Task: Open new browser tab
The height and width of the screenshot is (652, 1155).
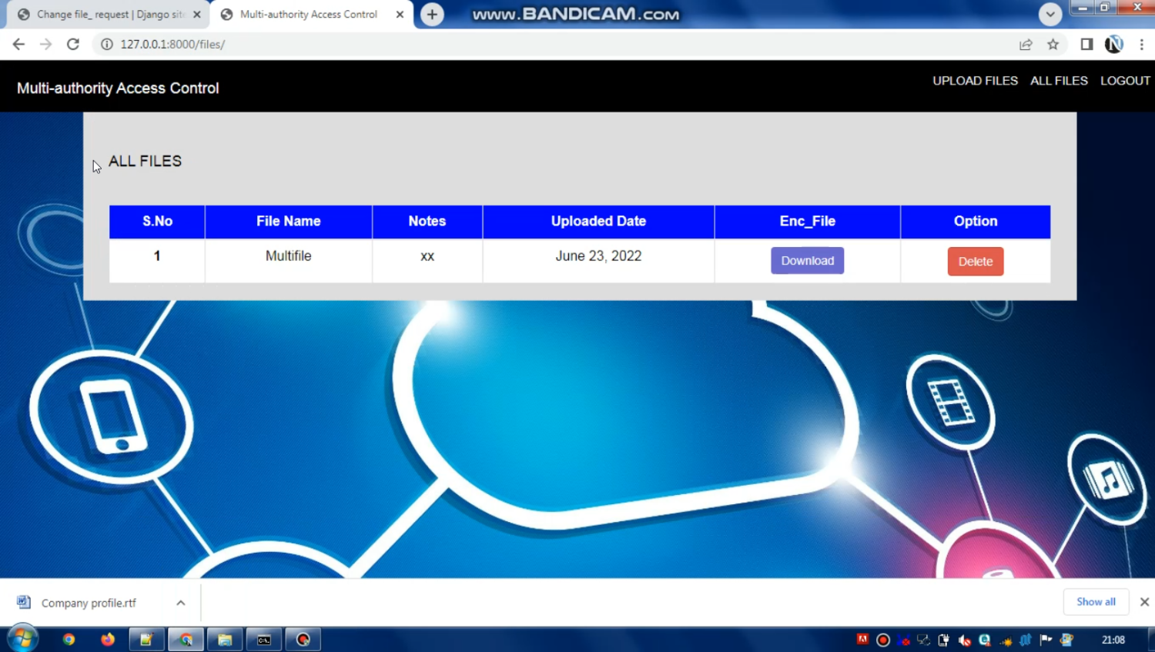Action: [432, 14]
